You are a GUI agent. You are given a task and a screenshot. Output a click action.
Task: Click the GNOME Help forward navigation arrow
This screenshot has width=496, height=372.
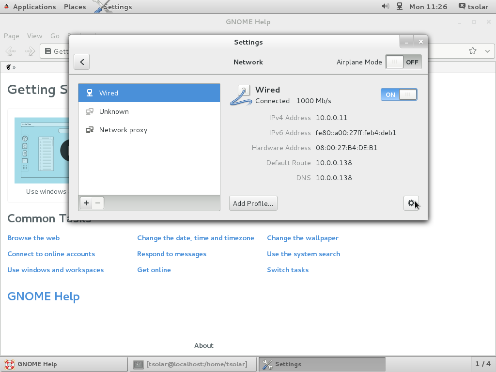[30, 51]
